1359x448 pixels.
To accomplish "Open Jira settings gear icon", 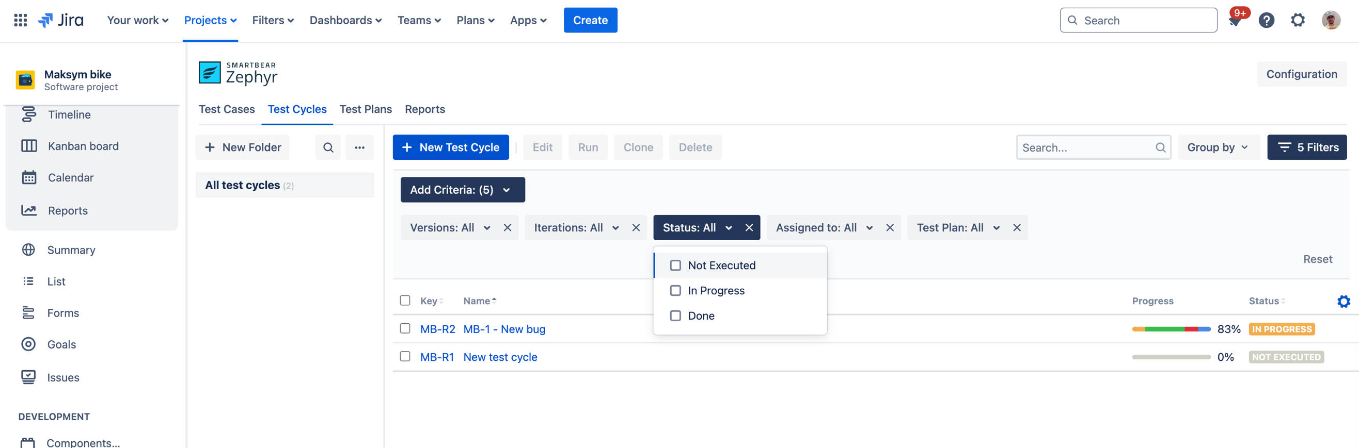I will pyautogui.click(x=1297, y=21).
